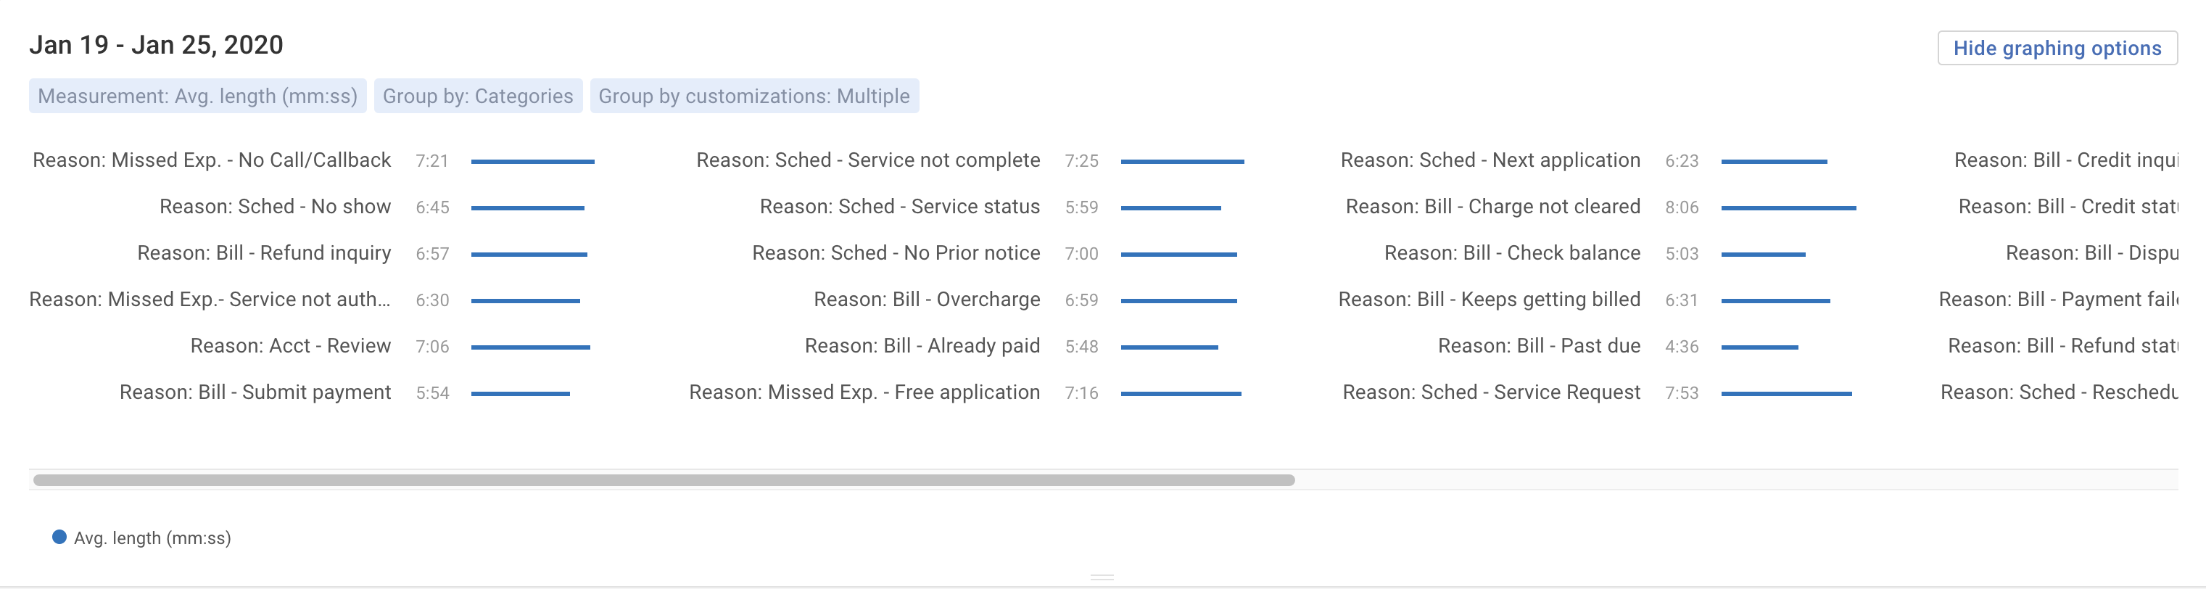Screen dimensions: 2206x589
Task: Select the Missed Exp. - No Call/Callback bar
Action: point(532,162)
